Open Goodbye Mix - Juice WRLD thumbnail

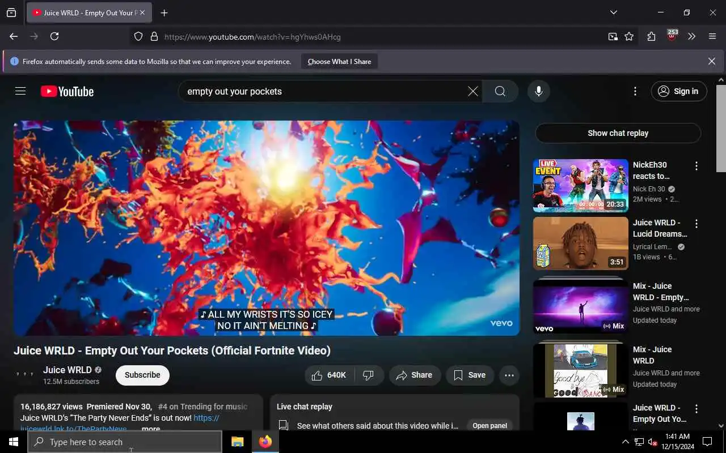(x=581, y=370)
